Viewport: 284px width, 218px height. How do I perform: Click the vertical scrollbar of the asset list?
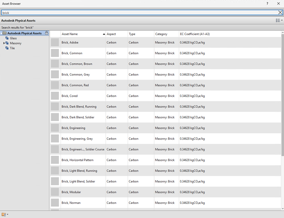tap(282, 96)
